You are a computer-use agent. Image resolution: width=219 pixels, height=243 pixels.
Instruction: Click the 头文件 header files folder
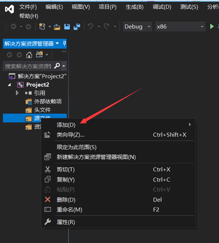(42, 110)
